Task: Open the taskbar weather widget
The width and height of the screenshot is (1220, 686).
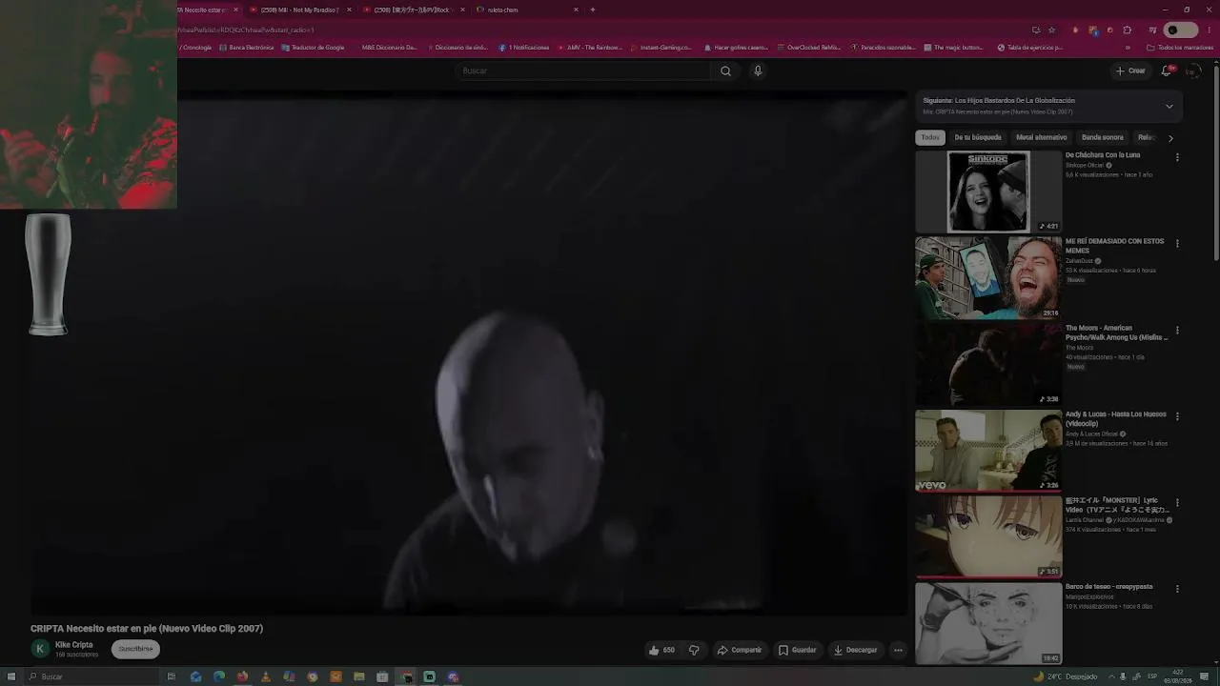Action: [x=1066, y=676]
